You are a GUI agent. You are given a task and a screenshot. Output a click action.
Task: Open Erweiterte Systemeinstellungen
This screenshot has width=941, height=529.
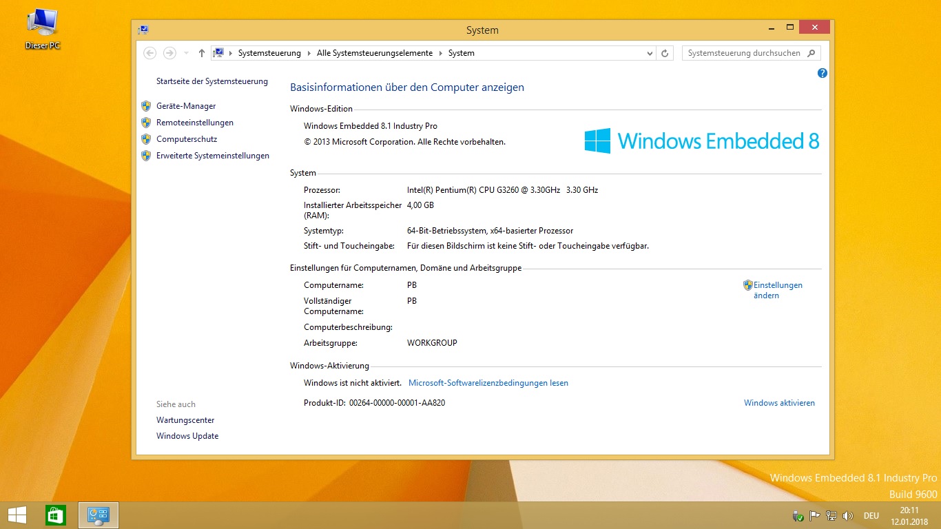[213, 156]
